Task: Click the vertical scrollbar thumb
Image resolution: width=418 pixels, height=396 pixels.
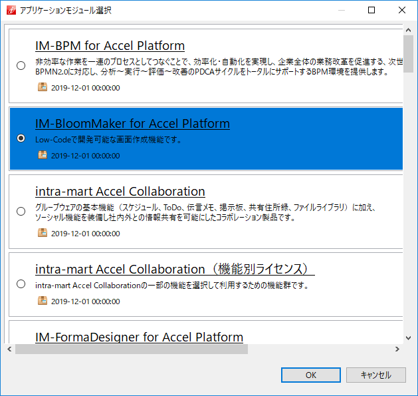Action: click(408, 54)
